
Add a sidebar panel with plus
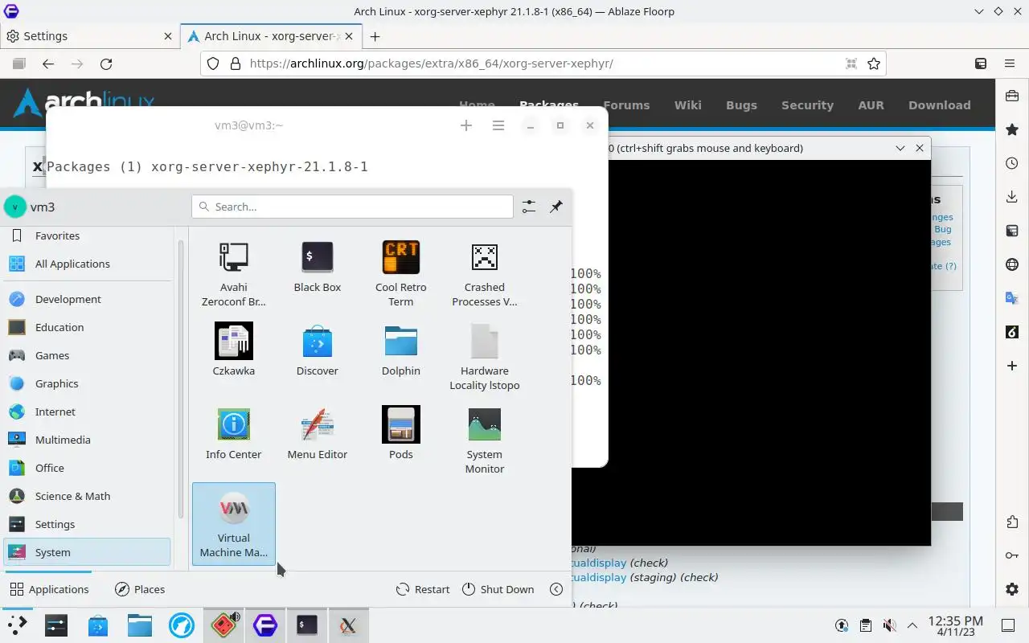(x=1012, y=366)
